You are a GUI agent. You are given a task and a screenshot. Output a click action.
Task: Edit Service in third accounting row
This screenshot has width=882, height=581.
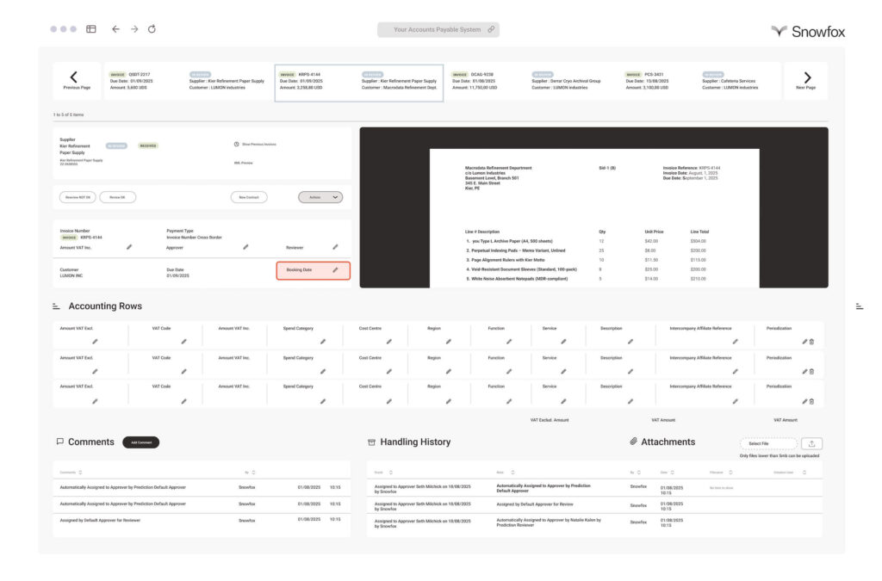(x=563, y=401)
